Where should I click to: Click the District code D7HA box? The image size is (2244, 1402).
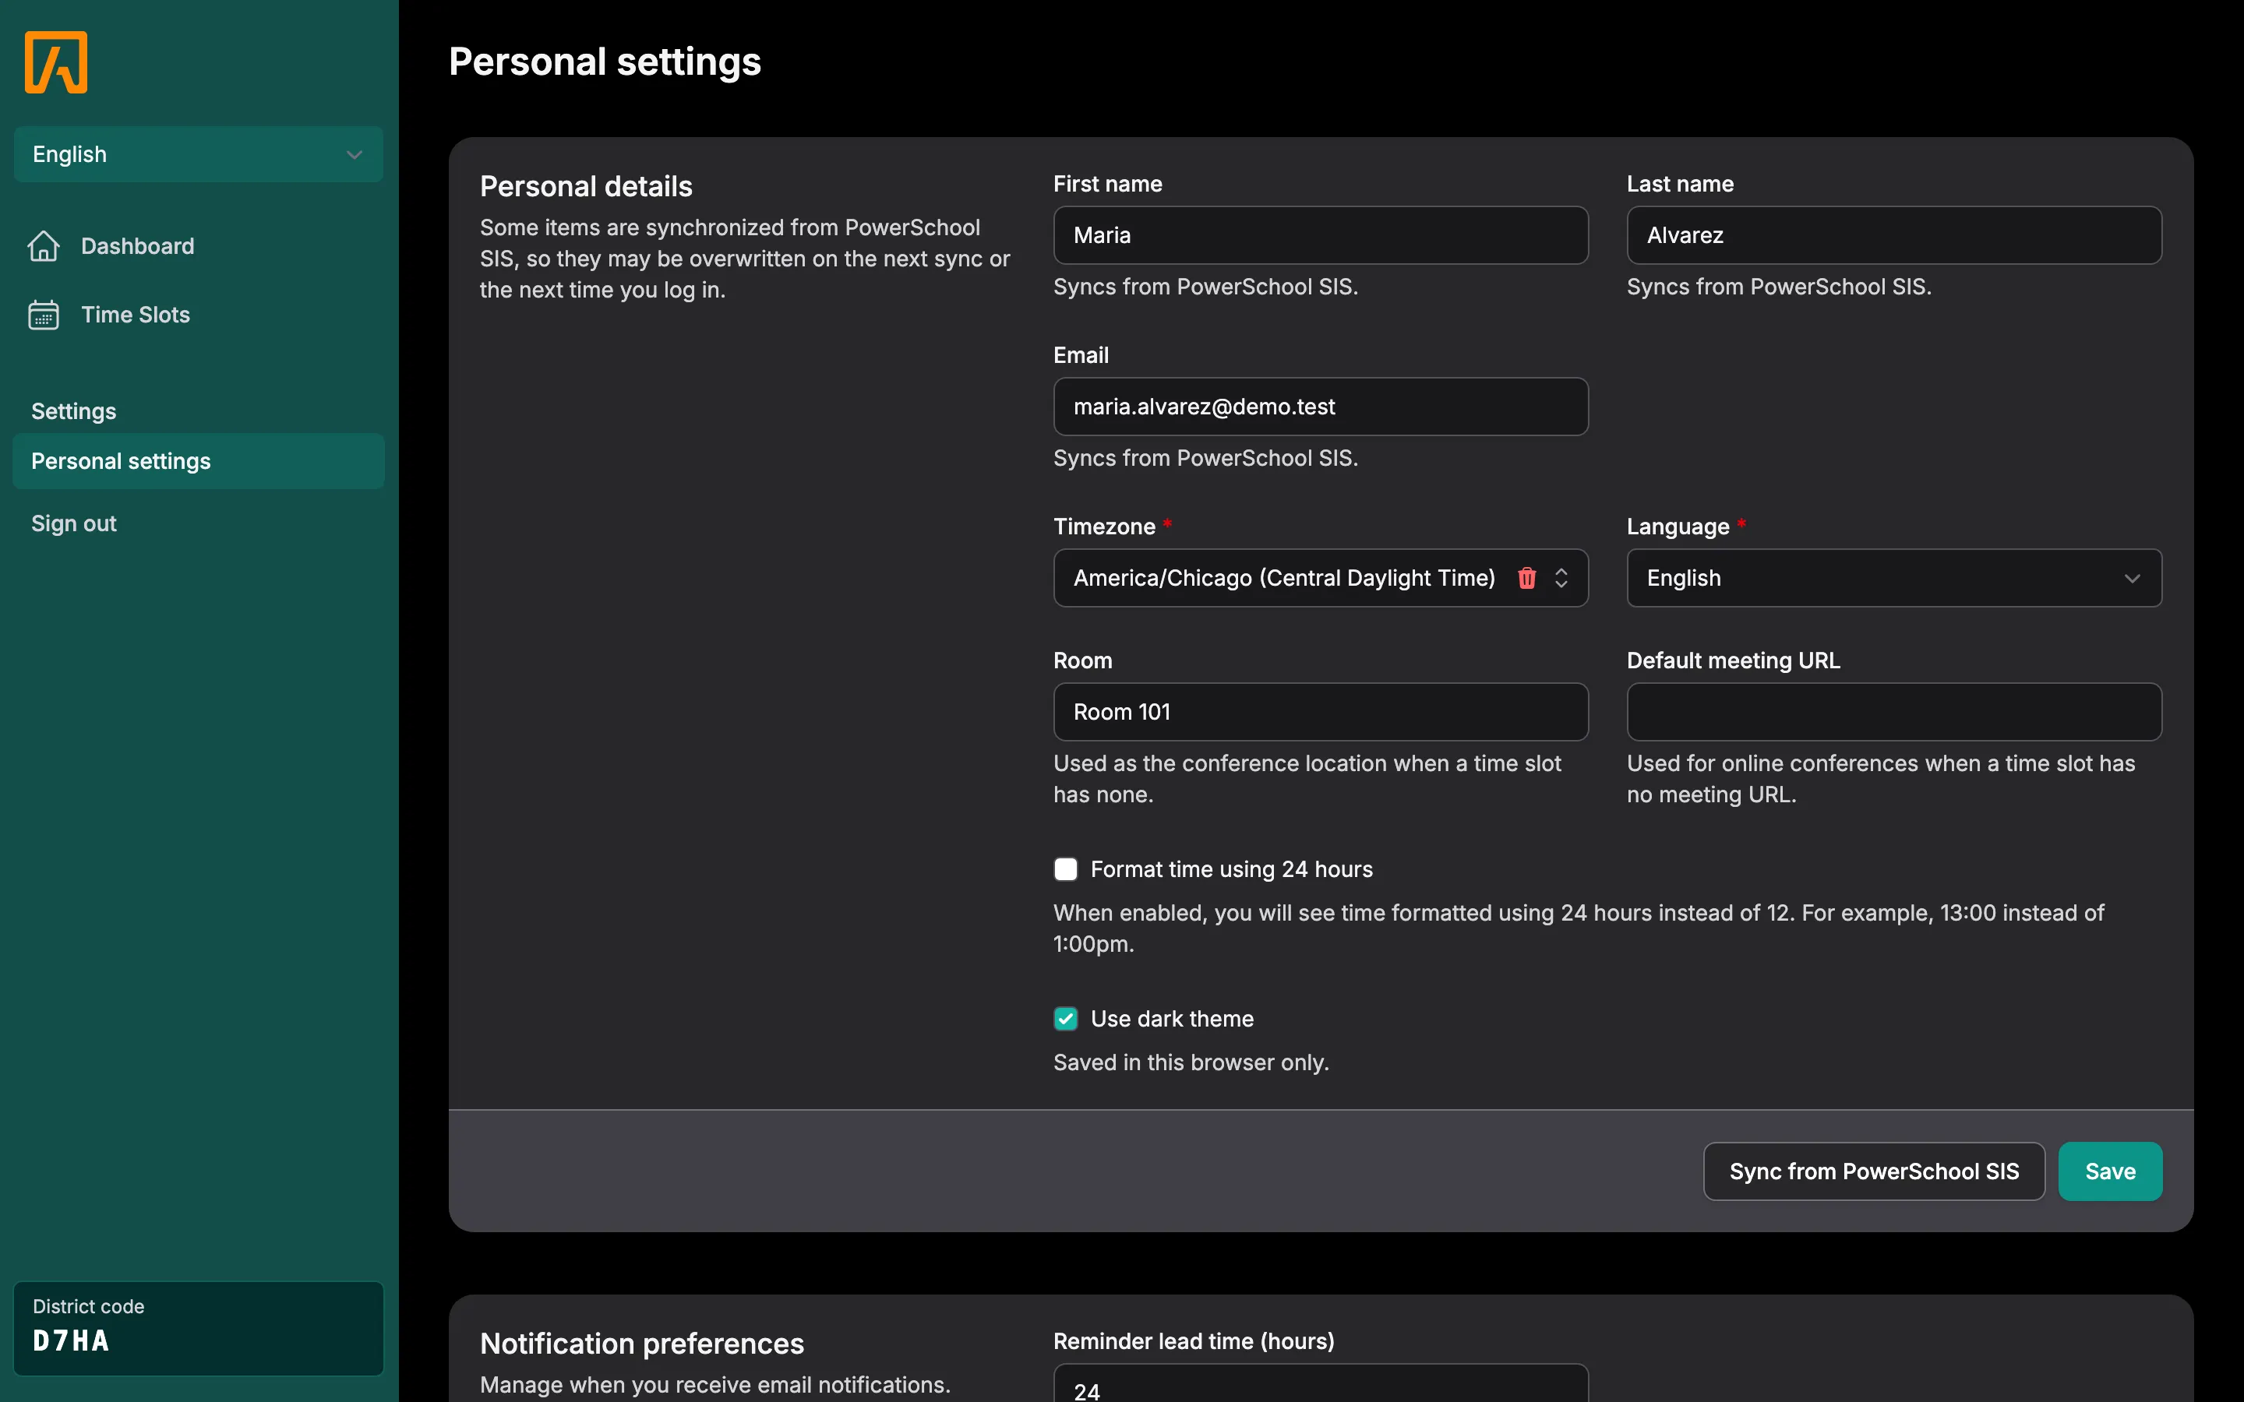pos(199,1328)
